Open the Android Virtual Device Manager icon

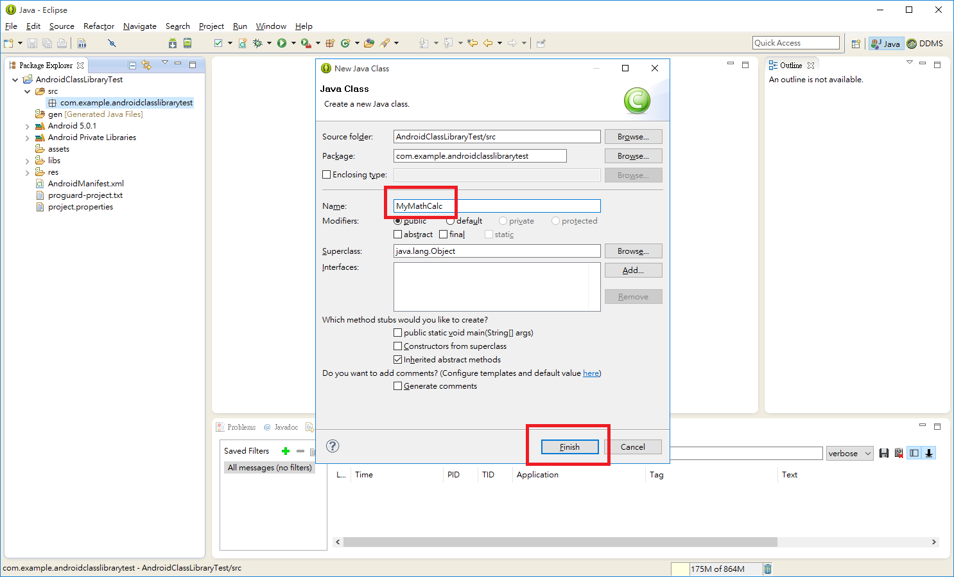[187, 43]
